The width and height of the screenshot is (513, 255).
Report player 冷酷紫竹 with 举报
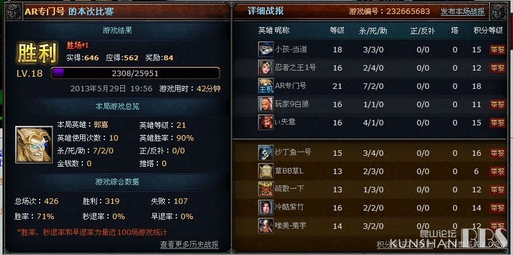pos(497,208)
